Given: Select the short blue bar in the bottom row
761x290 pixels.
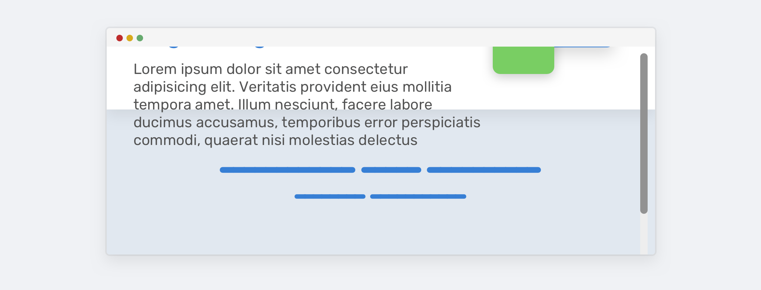Looking at the screenshot, I should tap(329, 196).
